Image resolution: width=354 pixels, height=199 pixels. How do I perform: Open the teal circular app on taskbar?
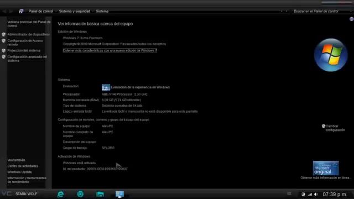tap(80, 194)
